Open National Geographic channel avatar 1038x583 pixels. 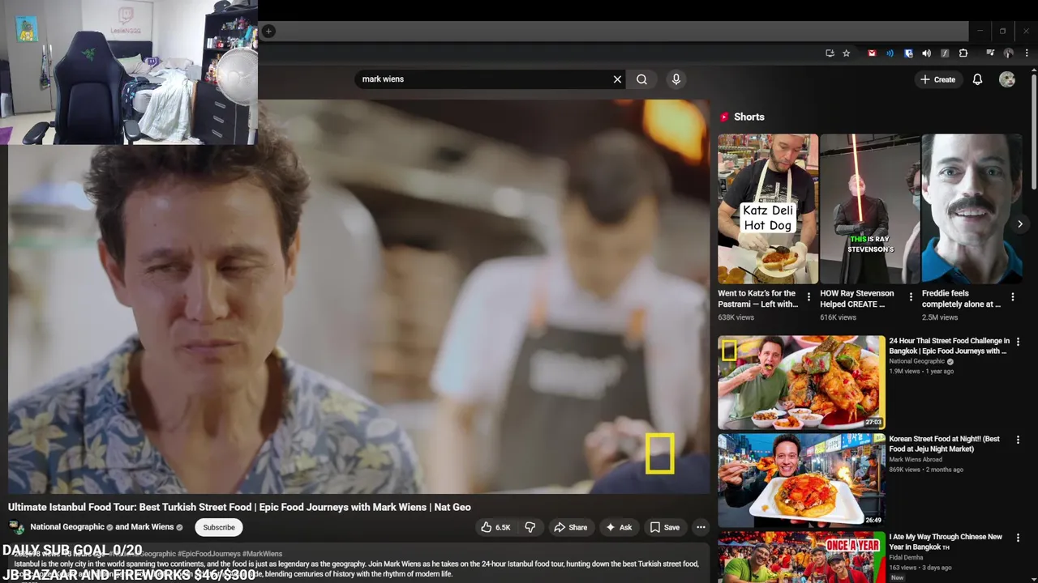click(15, 527)
